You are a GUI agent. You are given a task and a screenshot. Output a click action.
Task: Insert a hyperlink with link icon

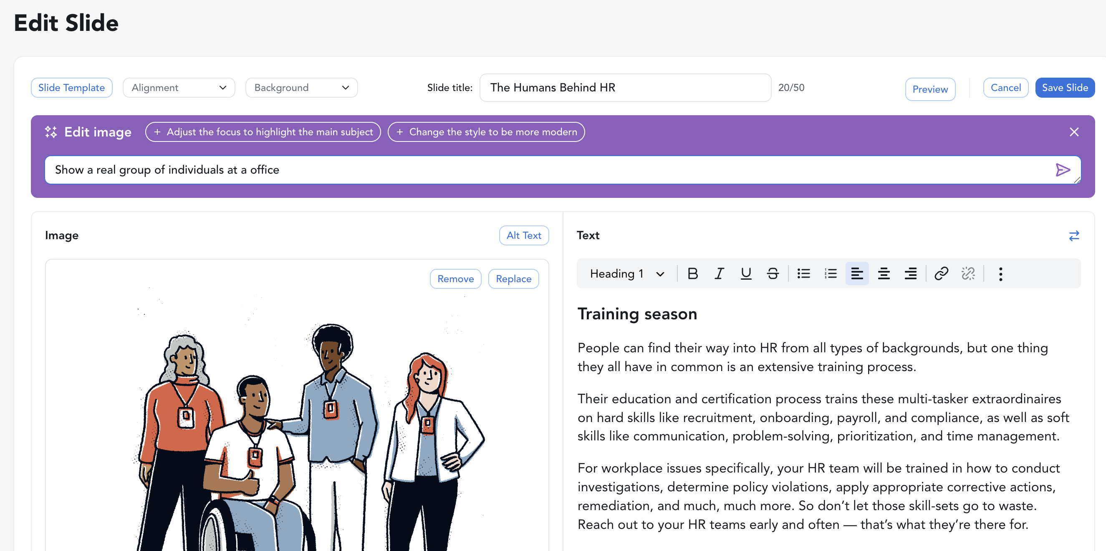click(x=941, y=273)
